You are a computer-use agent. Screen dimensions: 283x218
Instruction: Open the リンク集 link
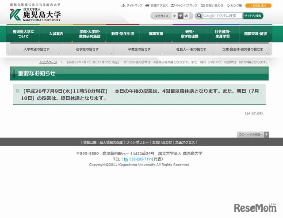pos(236,5)
